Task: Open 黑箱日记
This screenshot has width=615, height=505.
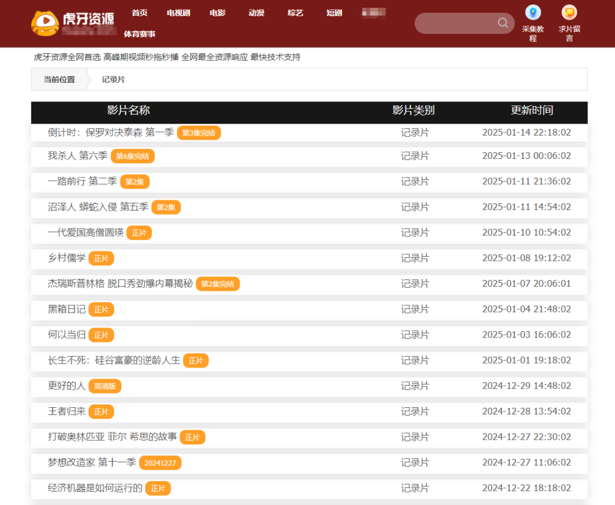Action: tap(67, 309)
